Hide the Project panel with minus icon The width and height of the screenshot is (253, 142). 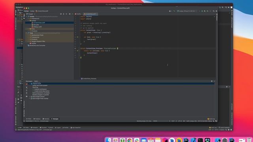tap(72, 14)
